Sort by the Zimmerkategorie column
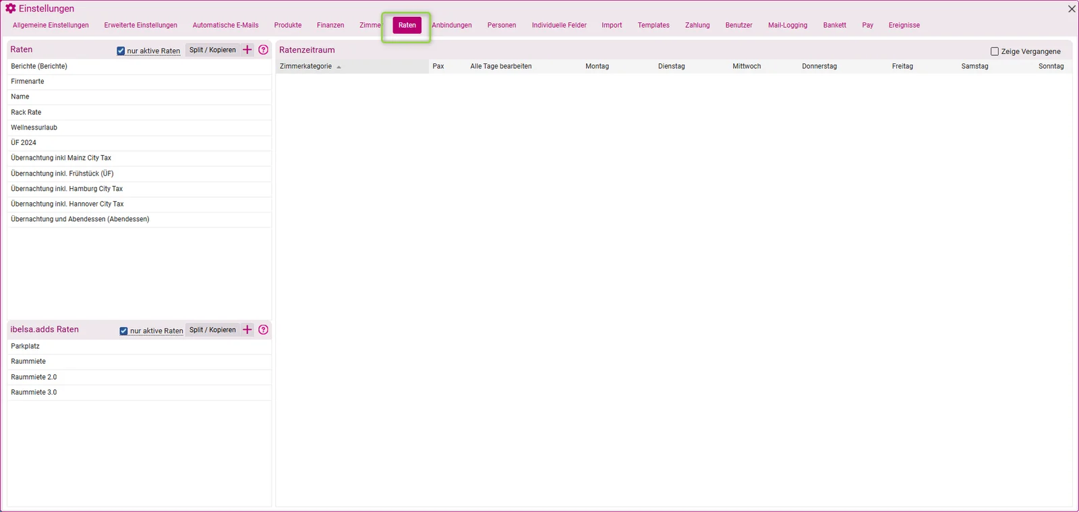This screenshot has height=512, width=1079. click(352, 66)
